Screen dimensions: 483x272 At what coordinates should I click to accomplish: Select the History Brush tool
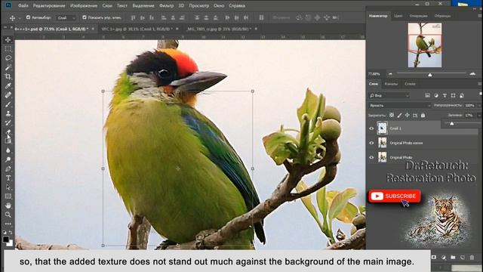pyautogui.click(x=8, y=122)
